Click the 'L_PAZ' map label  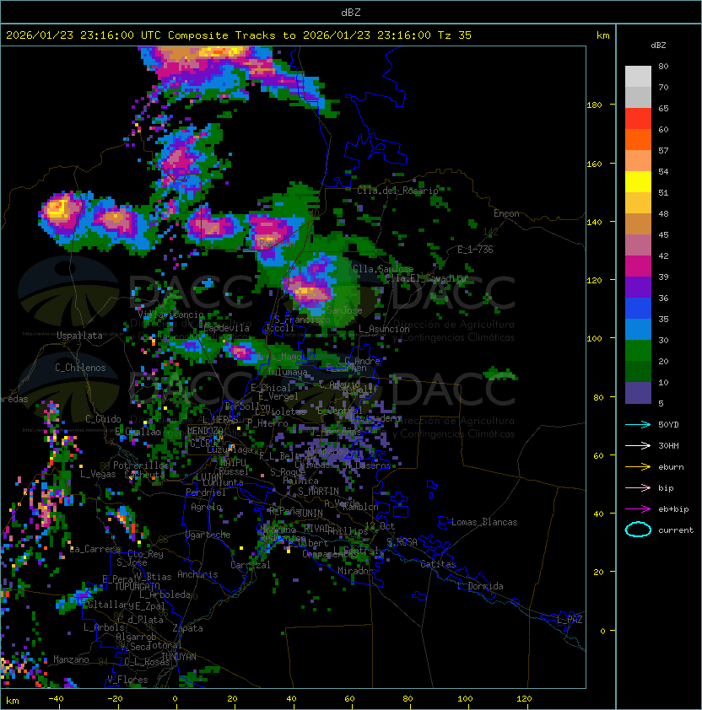570,620
